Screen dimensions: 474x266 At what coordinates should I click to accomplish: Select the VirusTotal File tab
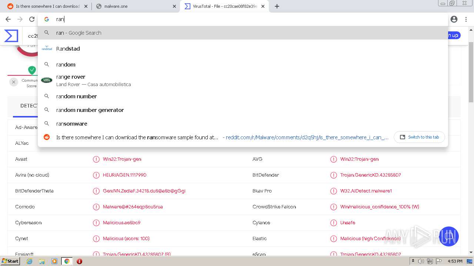(224, 6)
